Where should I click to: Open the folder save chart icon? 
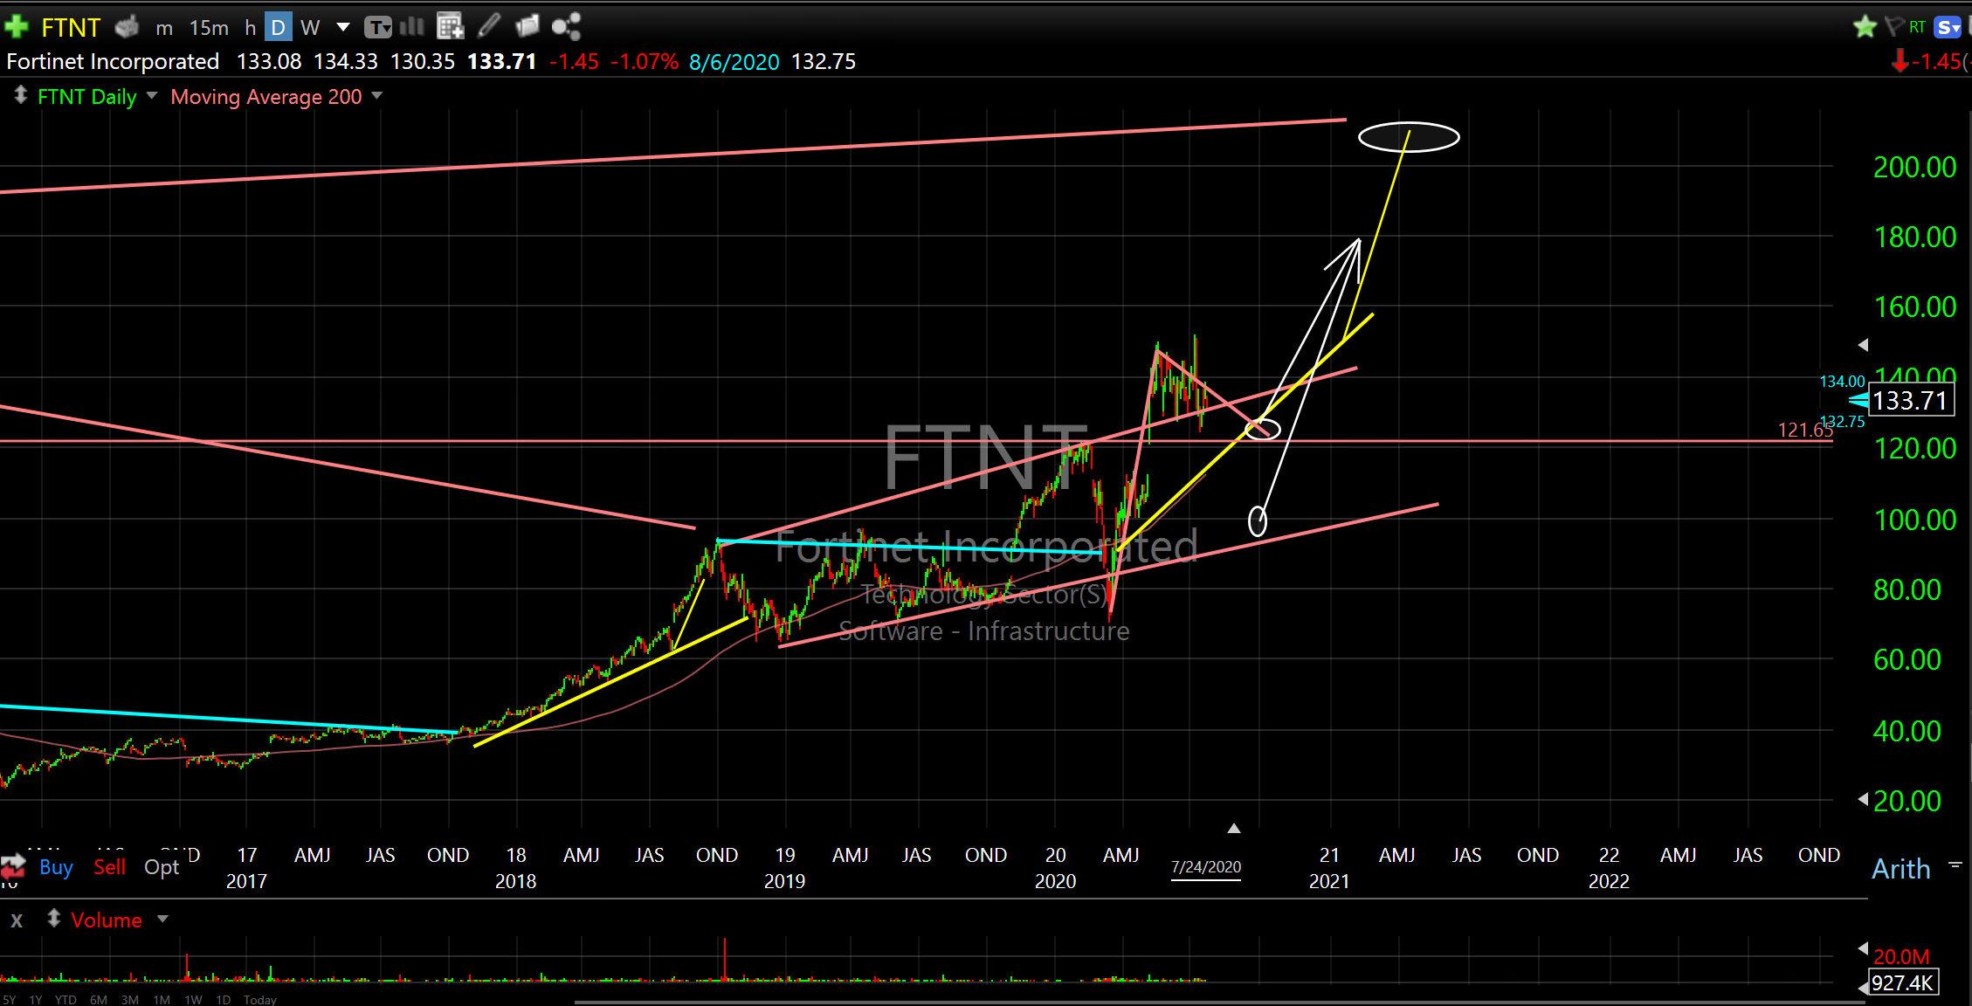[527, 27]
